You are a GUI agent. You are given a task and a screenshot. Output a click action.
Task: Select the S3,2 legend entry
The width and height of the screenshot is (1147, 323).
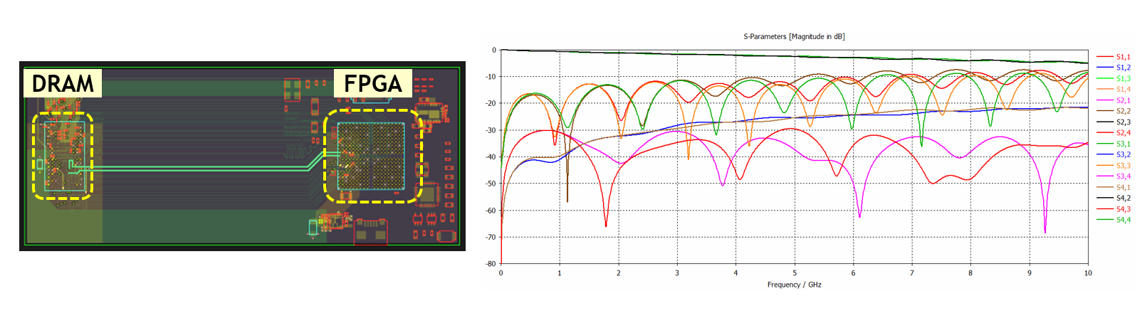click(x=1114, y=154)
